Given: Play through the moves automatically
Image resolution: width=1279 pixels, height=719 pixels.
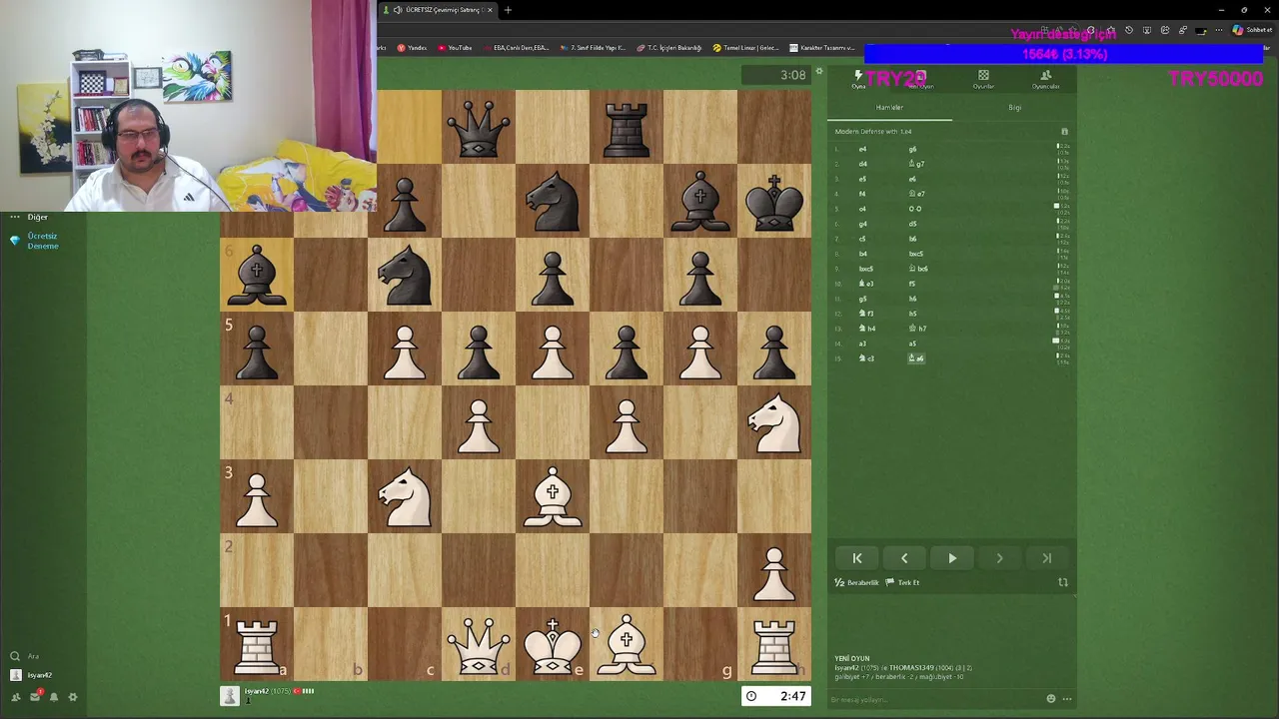Looking at the screenshot, I should 952,558.
